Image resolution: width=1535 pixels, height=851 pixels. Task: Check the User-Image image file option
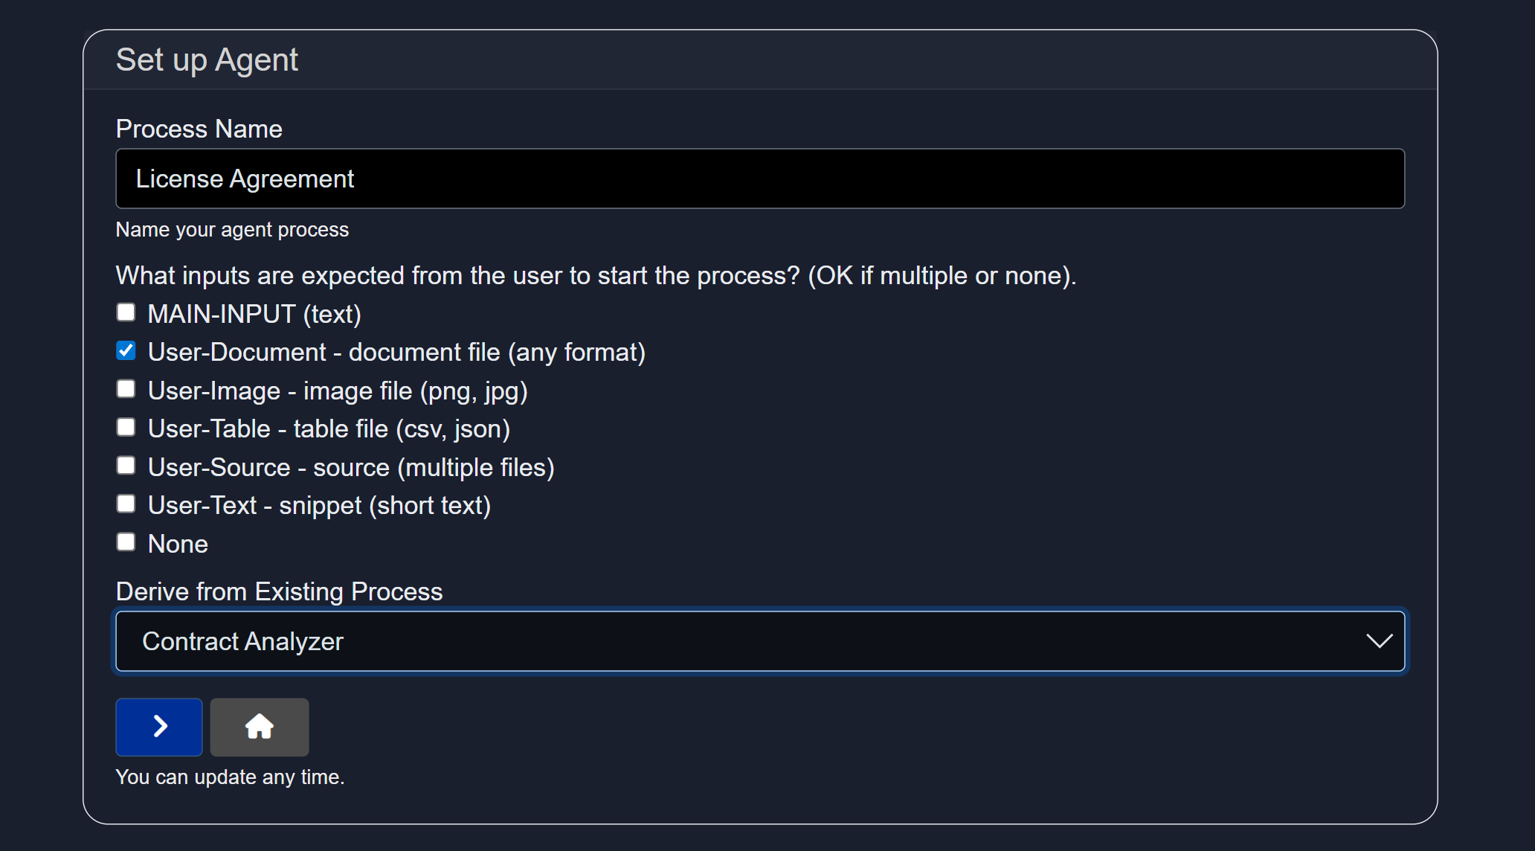coord(126,390)
